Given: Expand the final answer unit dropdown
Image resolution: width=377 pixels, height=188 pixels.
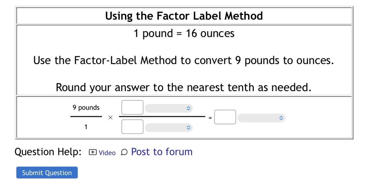Looking at the screenshot, I should [x=261, y=118].
